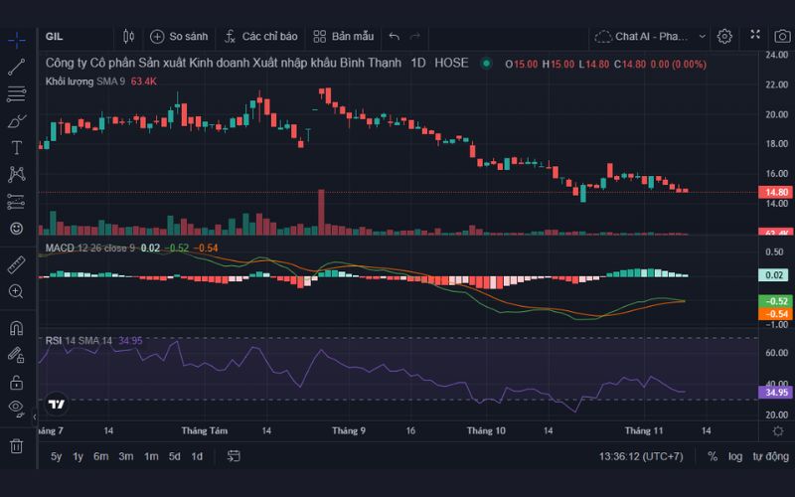Open the emoji sticker tool
This screenshot has width=795, height=497.
[16, 229]
